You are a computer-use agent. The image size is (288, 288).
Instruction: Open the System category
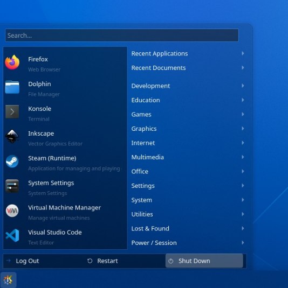pyautogui.click(x=188, y=200)
